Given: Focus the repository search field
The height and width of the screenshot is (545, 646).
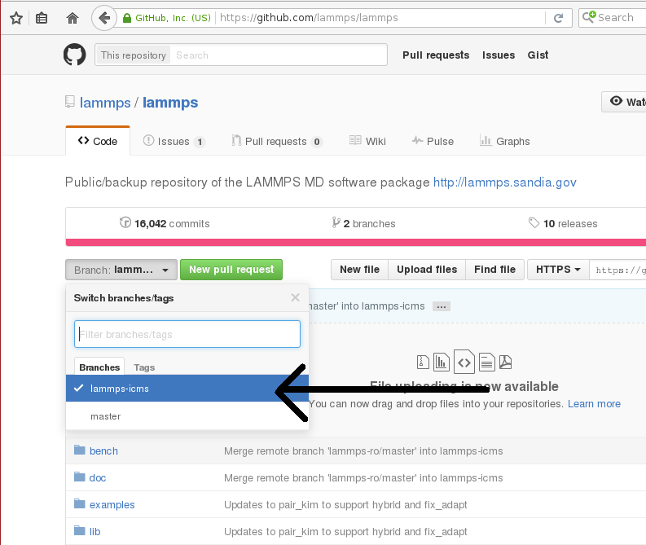Looking at the screenshot, I should [x=279, y=55].
